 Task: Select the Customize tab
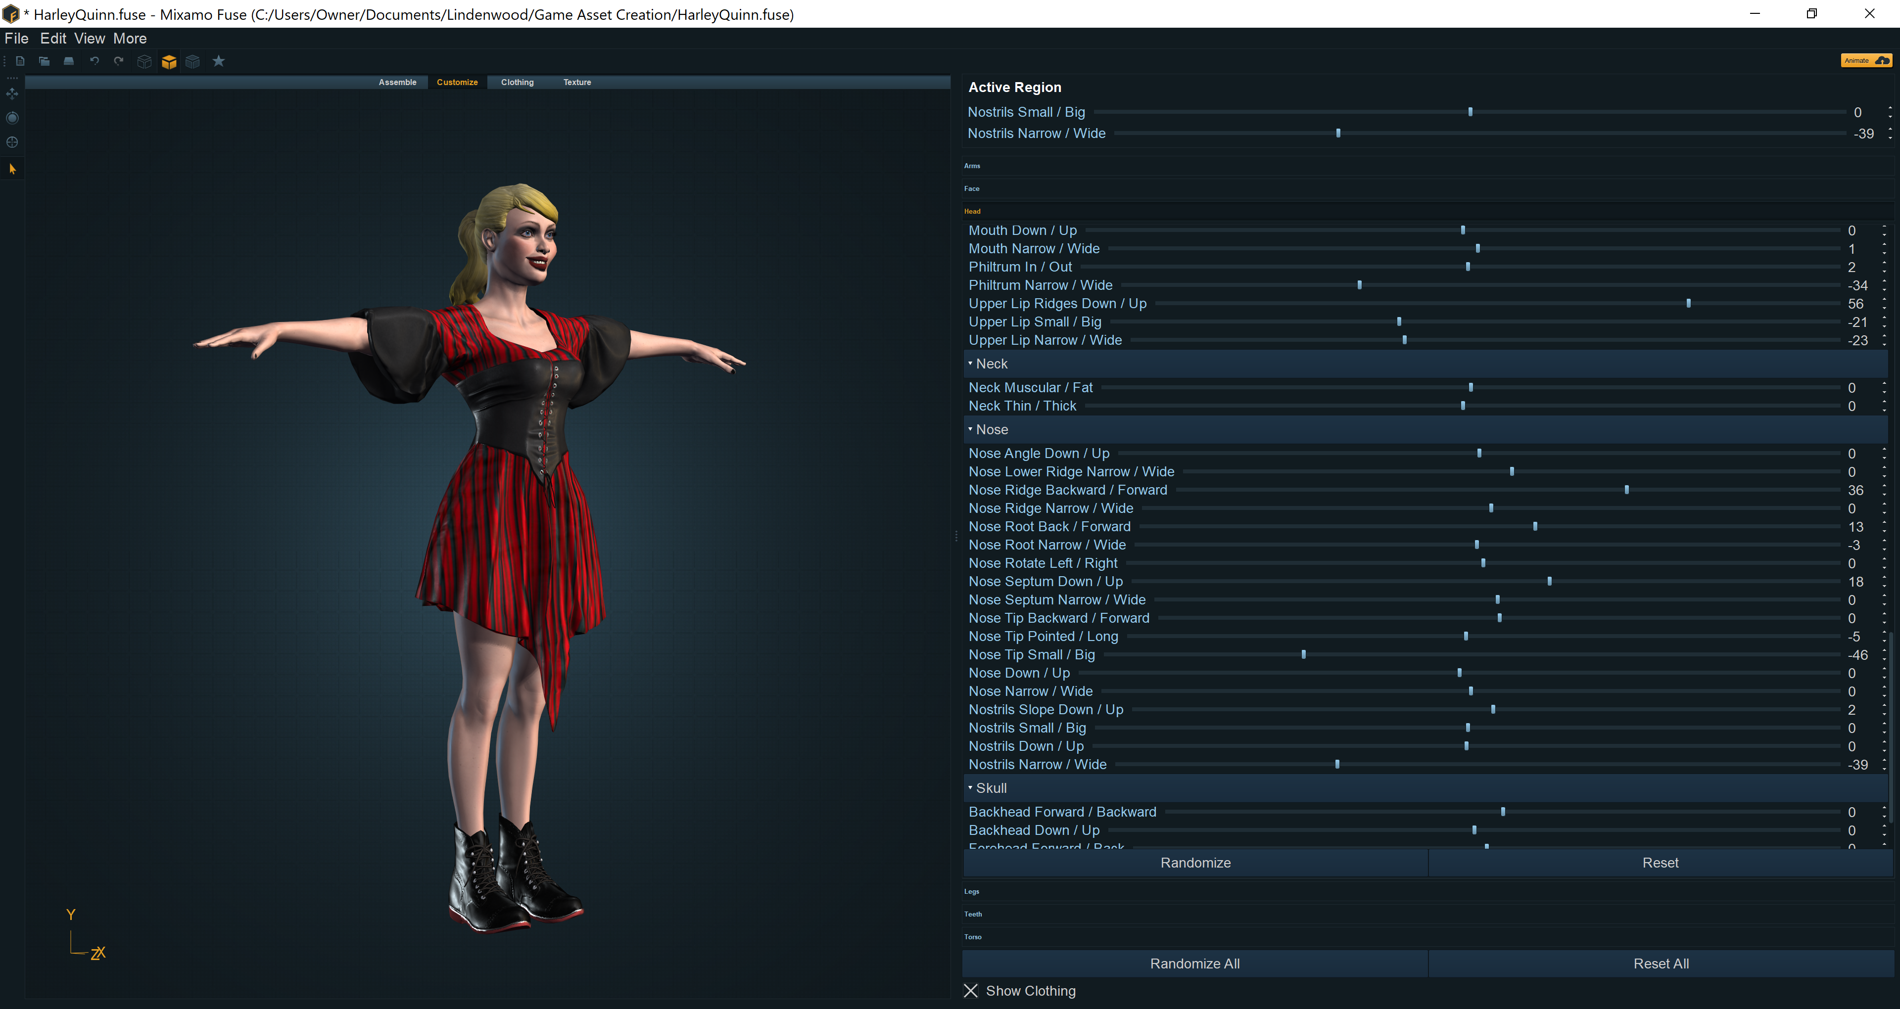click(x=457, y=83)
